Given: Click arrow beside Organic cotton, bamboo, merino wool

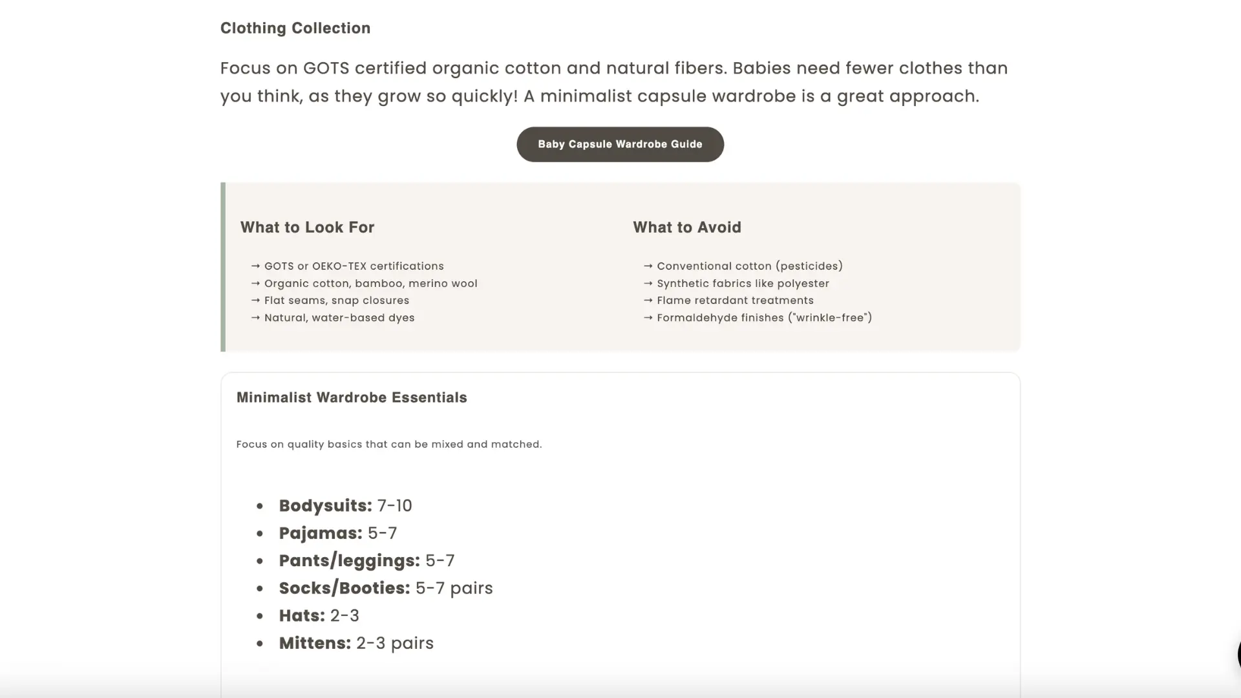Looking at the screenshot, I should (255, 284).
